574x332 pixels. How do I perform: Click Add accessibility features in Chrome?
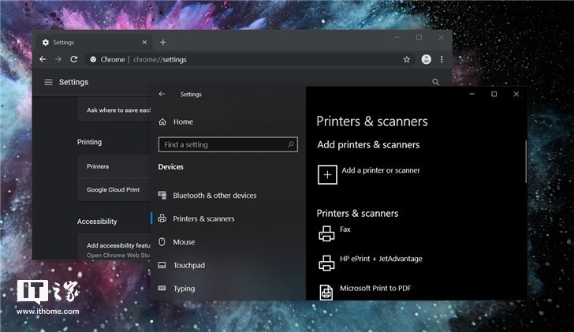(114, 248)
